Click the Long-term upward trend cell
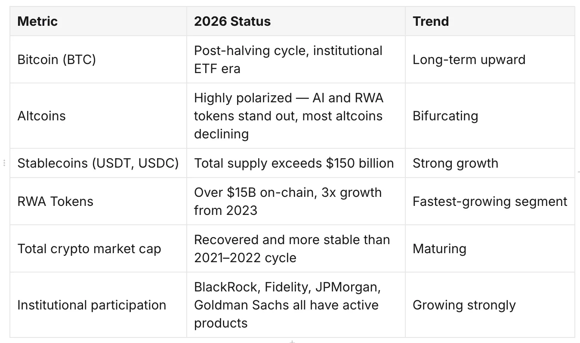 pos(490,59)
